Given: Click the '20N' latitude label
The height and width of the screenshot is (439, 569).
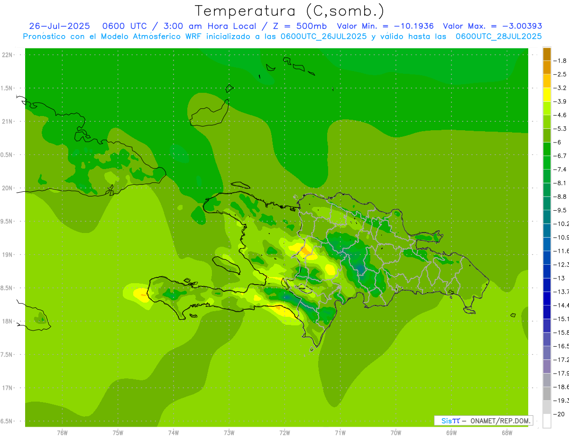Looking at the screenshot, I should 8,188.
